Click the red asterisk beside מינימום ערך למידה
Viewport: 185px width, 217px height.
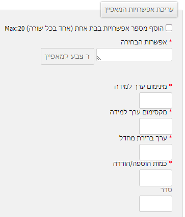tap(170, 86)
